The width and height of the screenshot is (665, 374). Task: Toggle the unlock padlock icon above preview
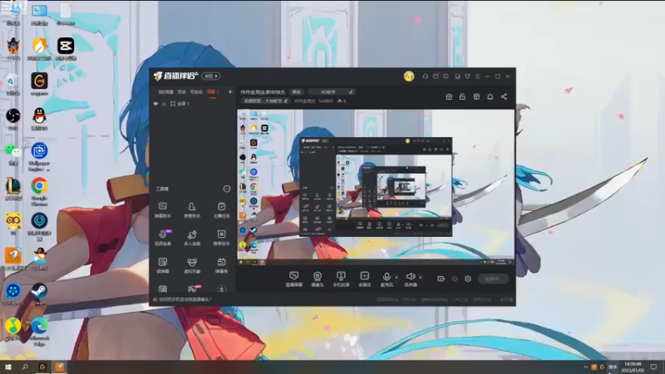462,96
